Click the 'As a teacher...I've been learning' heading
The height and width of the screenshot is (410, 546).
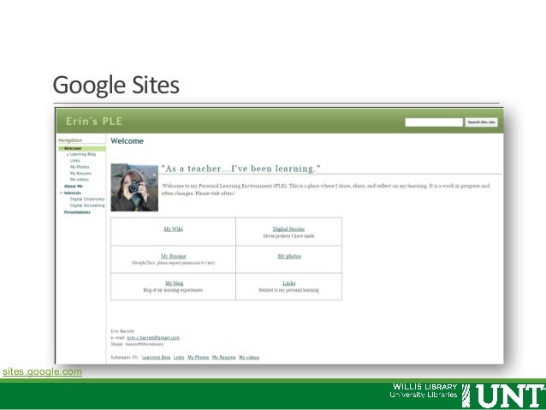pos(240,169)
